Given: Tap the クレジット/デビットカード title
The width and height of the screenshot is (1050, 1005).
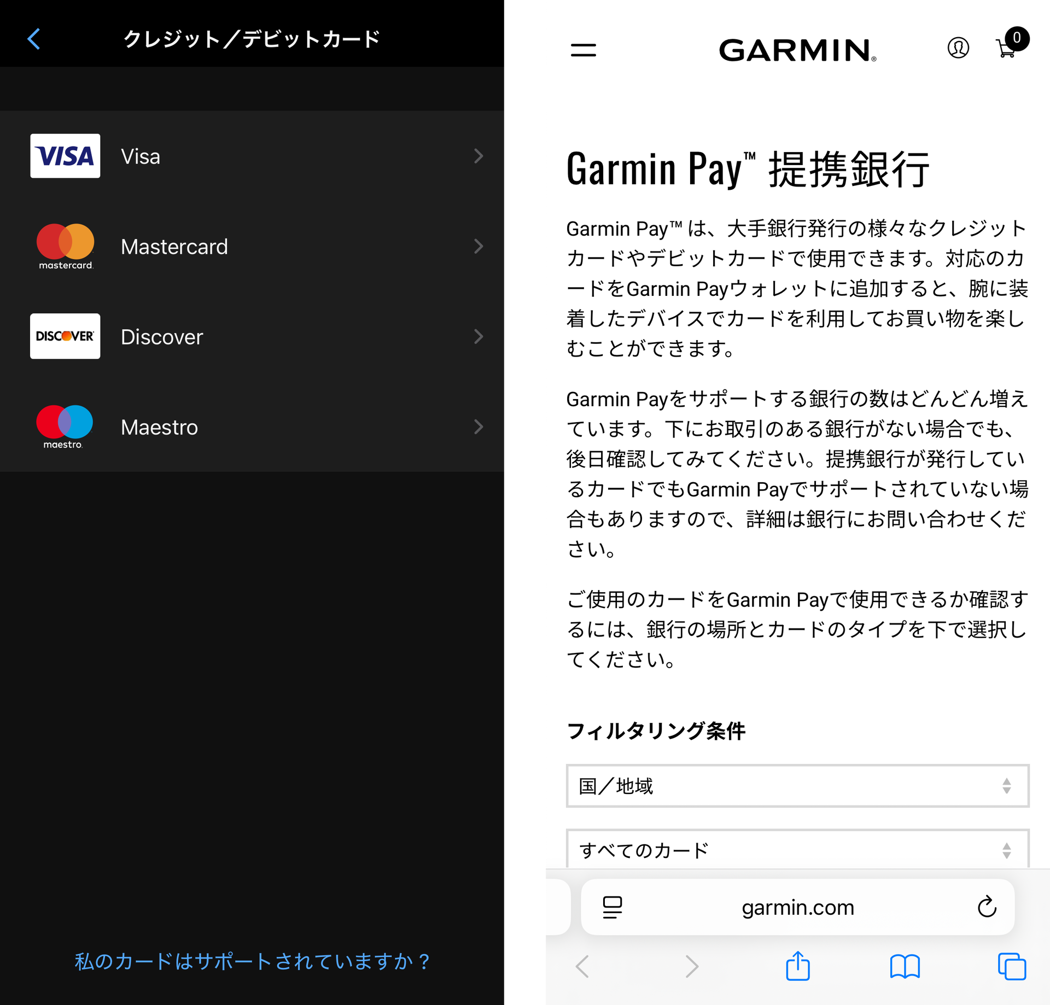Looking at the screenshot, I should [x=252, y=39].
